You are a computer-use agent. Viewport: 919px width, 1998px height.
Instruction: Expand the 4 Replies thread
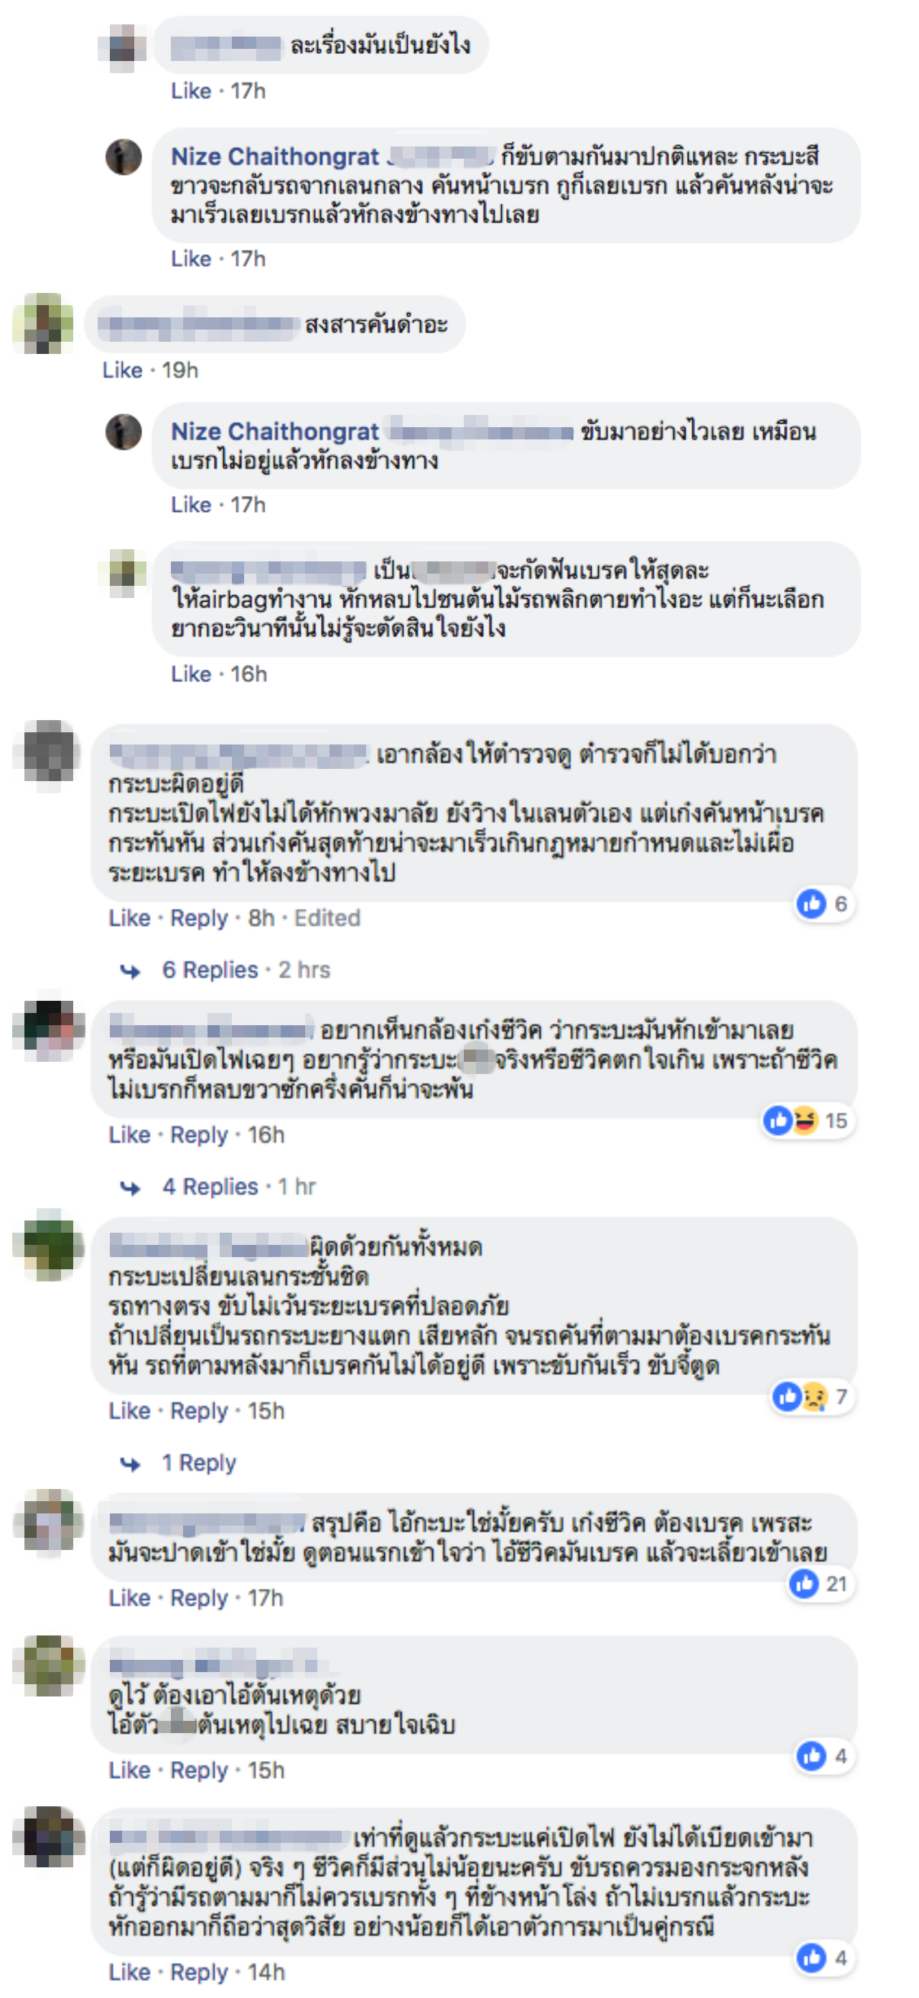pyautogui.click(x=210, y=1187)
